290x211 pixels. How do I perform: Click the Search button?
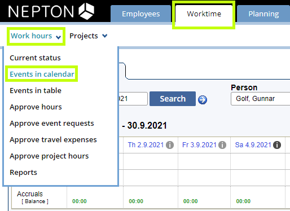[173, 99]
